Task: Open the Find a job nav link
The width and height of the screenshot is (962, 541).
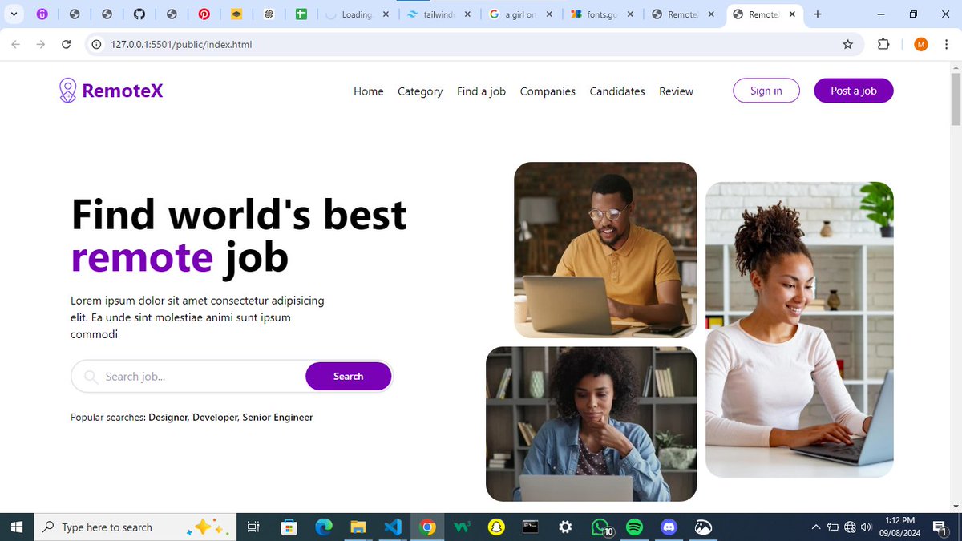Action: (481, 91)
